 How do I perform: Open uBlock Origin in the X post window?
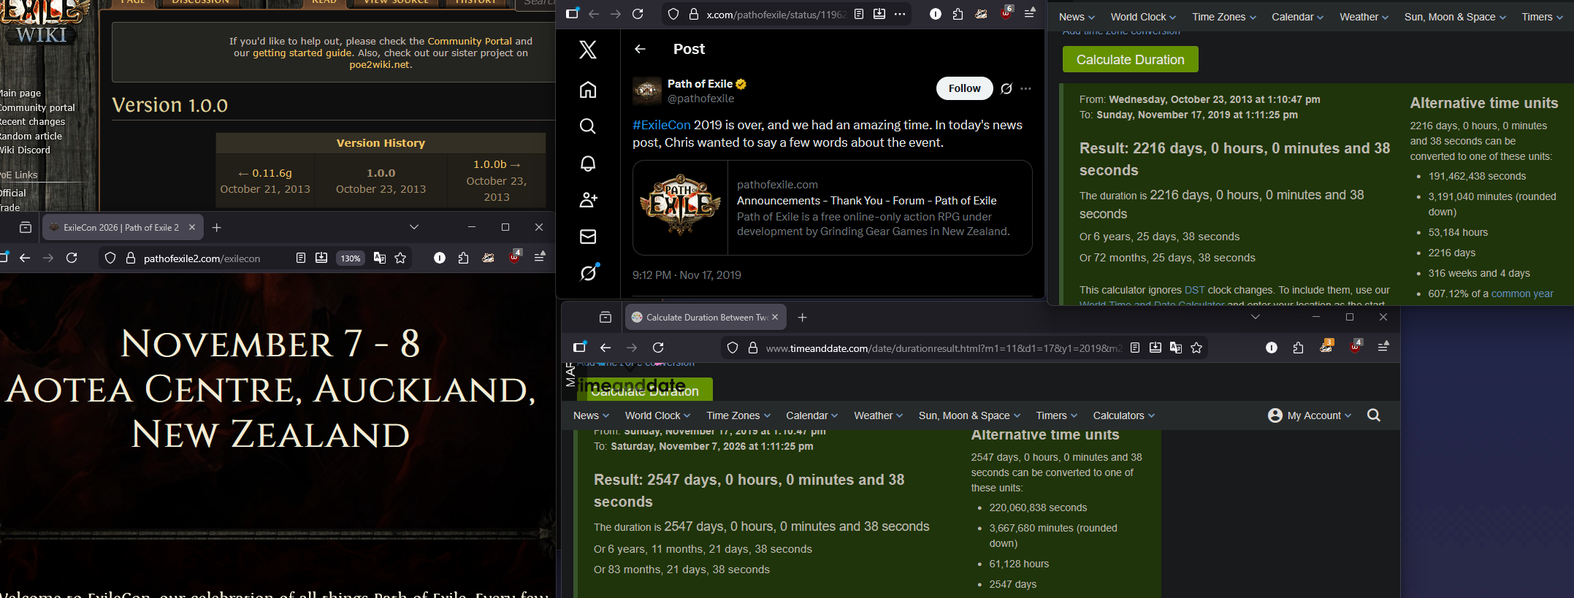(x=1006, y=13)
